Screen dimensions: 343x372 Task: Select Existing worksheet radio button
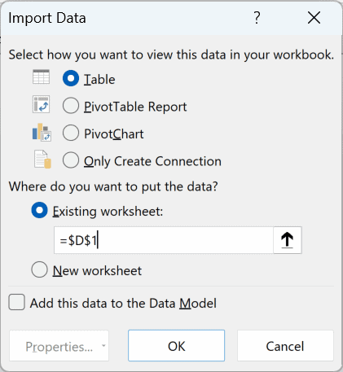point(39,210)
